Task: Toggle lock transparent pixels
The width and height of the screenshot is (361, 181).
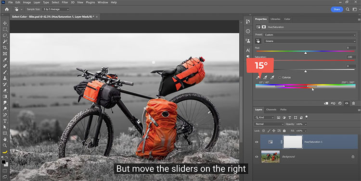Action: [264, 131]
